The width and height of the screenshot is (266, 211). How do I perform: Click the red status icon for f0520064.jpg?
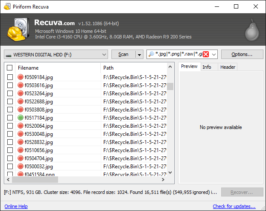[20, 126]
